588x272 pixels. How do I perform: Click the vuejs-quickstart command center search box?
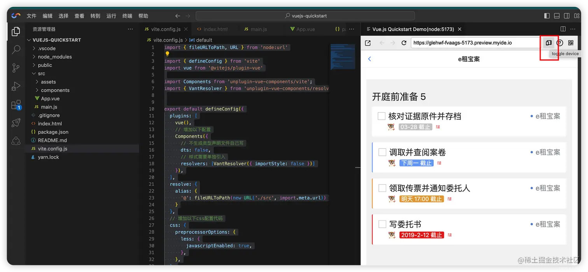[305, 16]
